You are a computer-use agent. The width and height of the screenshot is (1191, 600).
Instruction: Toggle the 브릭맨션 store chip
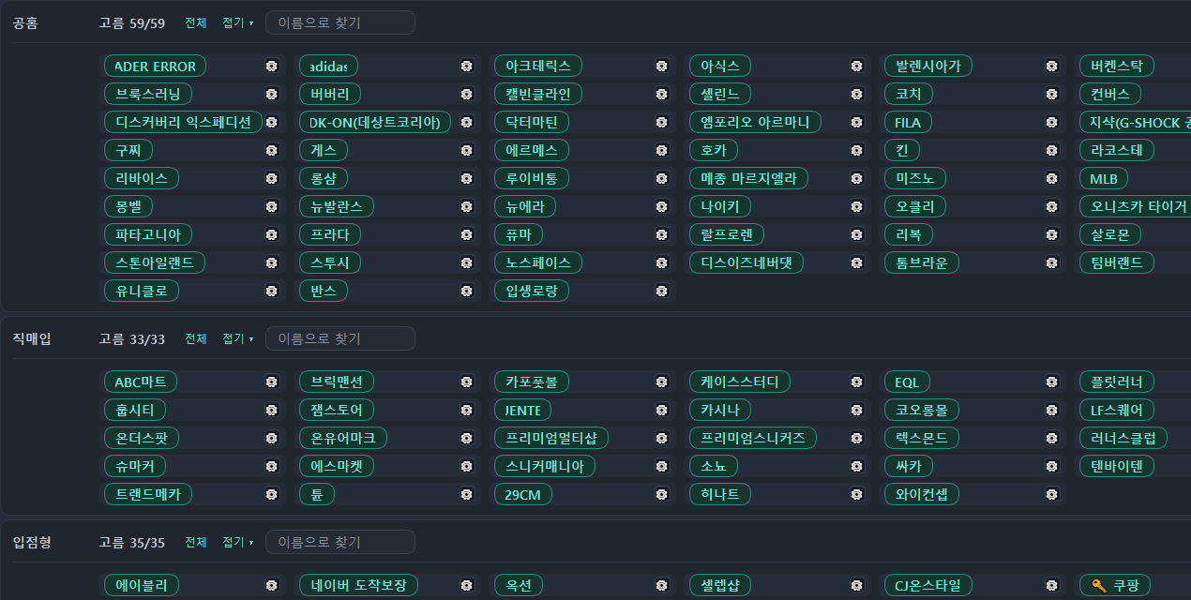pos(337,382)
